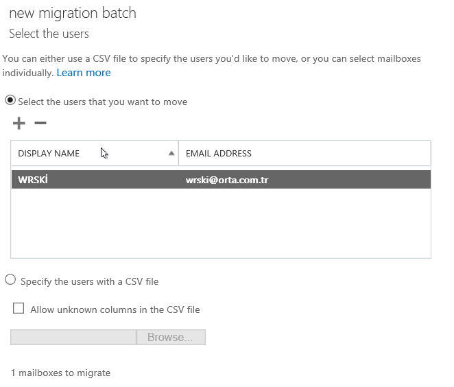Select 'Select the users that you want to move' option

[10, 100]
